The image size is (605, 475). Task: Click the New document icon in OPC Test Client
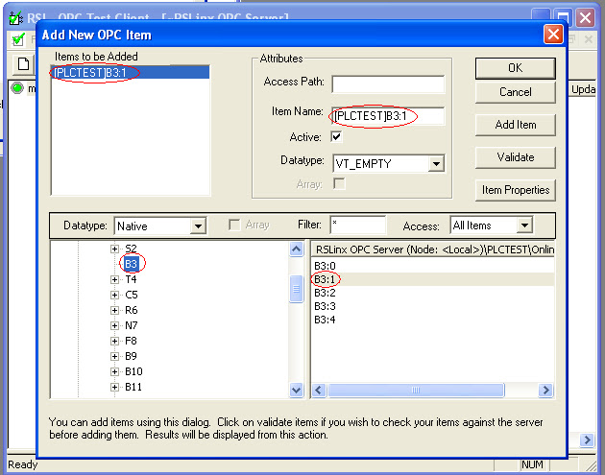tap(24, 63)
